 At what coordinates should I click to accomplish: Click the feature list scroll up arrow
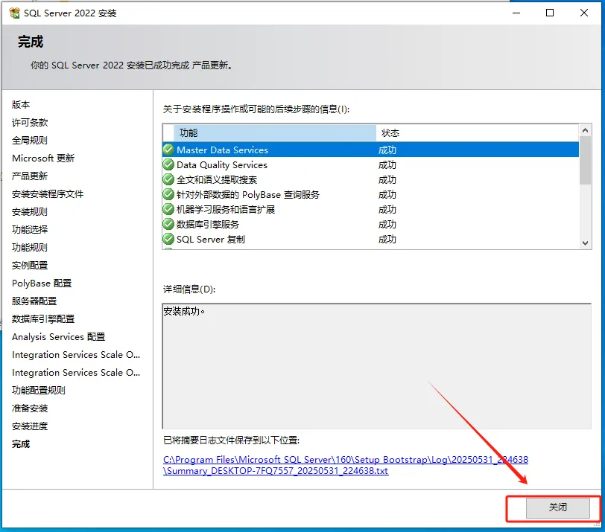click(x=585, y=130)
